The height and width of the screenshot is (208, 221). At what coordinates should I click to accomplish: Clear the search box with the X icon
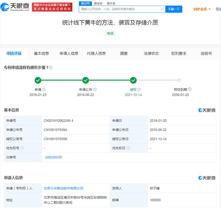coord(162,9)
